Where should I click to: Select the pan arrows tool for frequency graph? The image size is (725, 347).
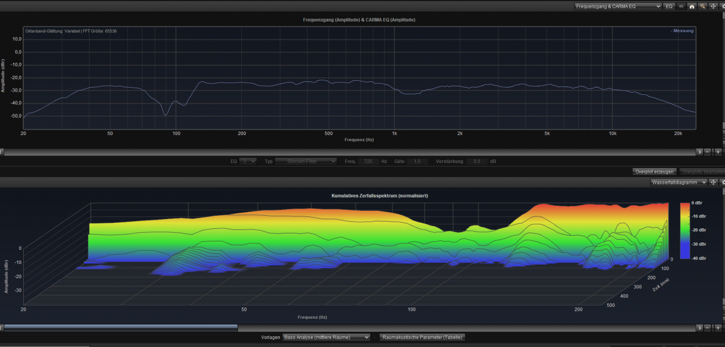713,6
